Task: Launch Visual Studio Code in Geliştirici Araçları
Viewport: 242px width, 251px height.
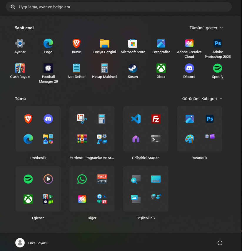Action: pyautogui.click(x=136, y=119)
